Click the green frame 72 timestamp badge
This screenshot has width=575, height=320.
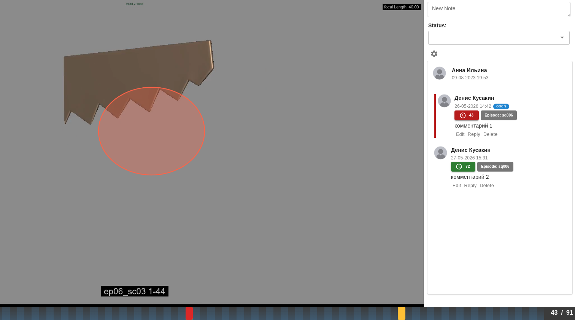(x=463, y=167)
